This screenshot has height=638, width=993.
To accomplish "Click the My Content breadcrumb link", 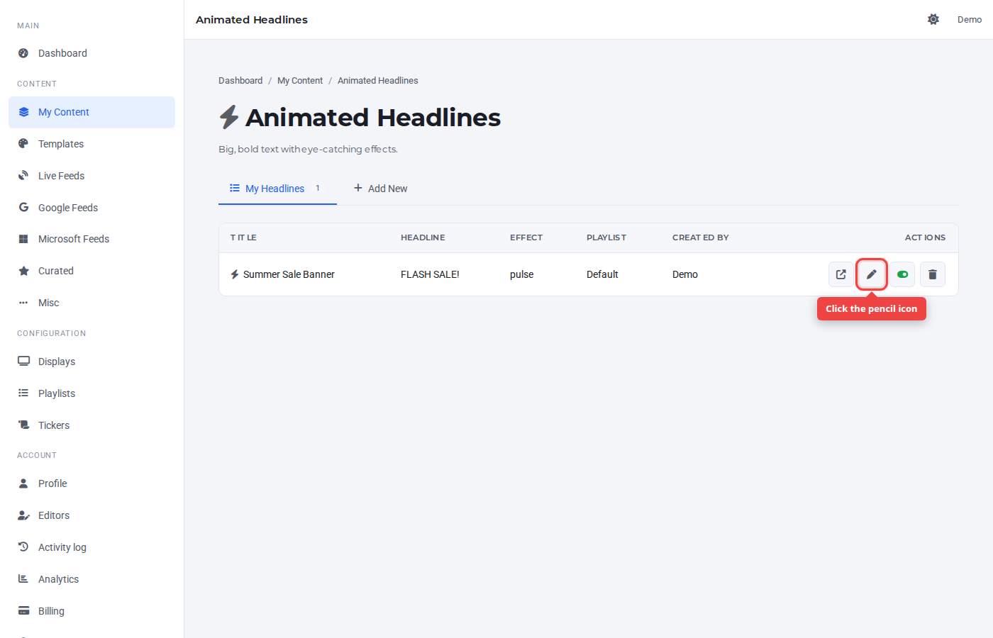I will click(300, 81).
